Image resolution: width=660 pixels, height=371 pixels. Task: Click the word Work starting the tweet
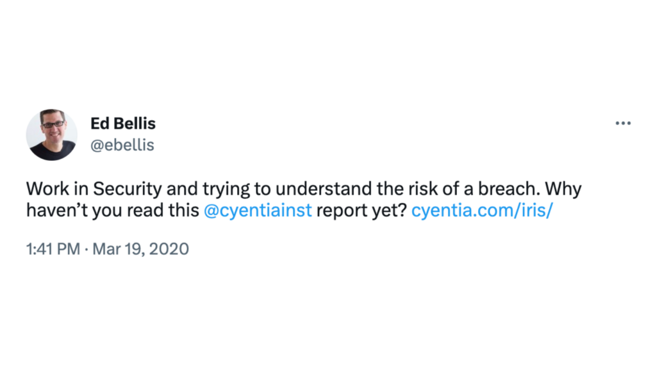[x=47, y=188]
